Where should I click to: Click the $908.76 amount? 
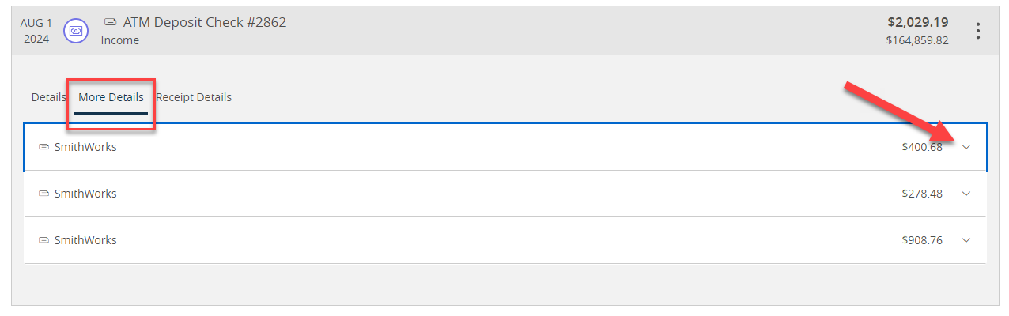(922, 240)
